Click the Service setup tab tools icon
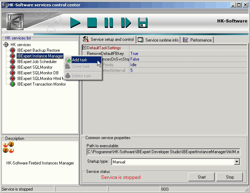The height and width of the screenshot is (193, 250). (x=86, y=39)
